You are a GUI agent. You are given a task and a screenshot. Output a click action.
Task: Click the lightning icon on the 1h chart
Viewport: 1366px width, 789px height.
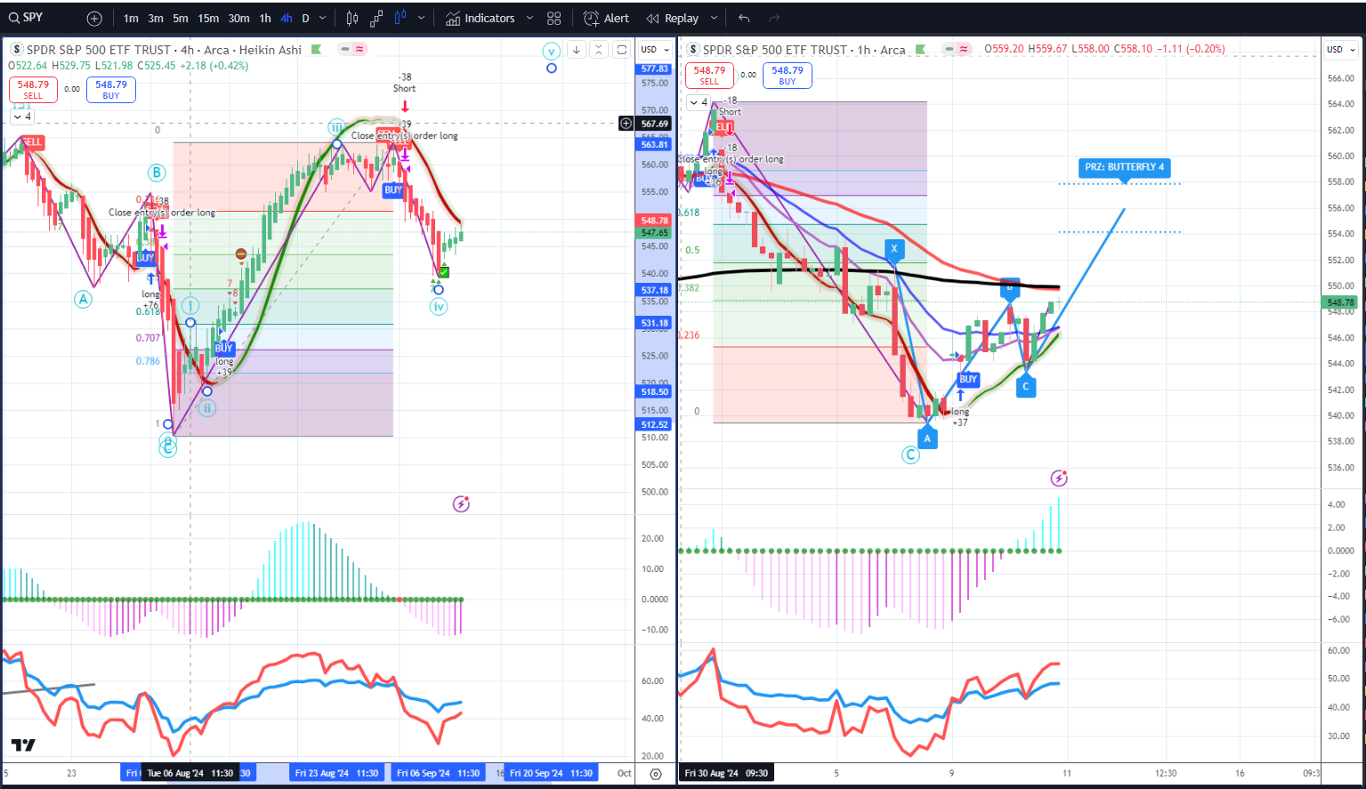1059,479
